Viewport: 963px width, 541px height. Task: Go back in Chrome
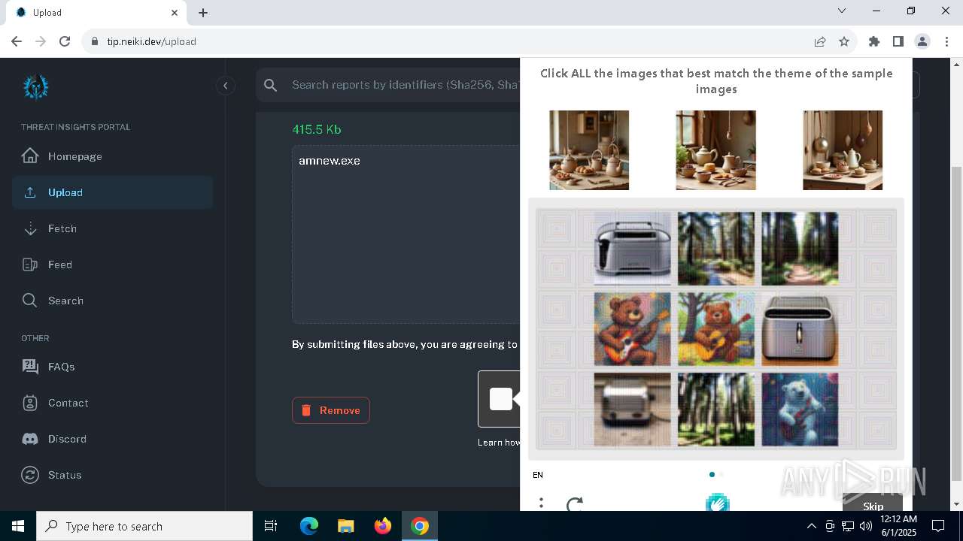coord(17,41)
